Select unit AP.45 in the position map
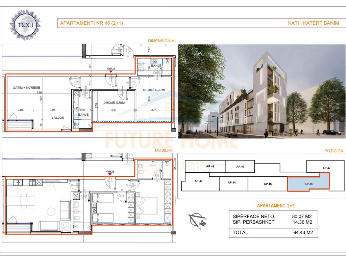The height and width of the screenshot is (259, 346). (x=267, y=184)
